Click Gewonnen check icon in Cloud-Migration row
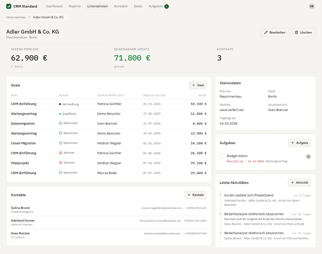 click(x=61, y=143)
